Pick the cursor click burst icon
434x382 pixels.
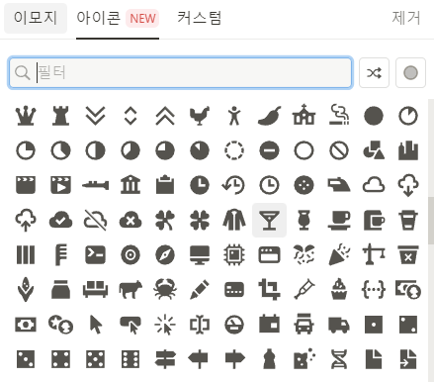coord(165,325)
